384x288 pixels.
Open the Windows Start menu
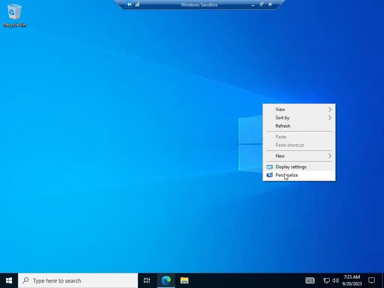tap(9, 280)
